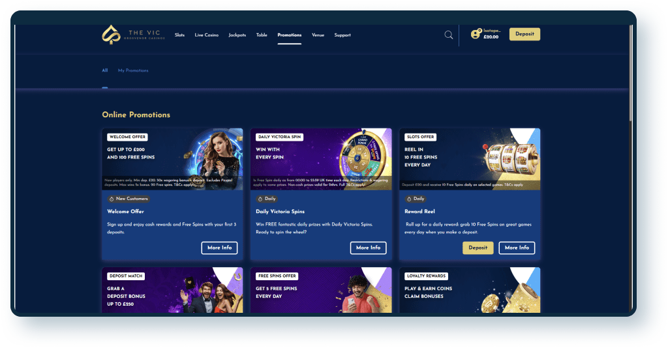Go to Jackpots section
668x348 pixels.
(237, 35)
